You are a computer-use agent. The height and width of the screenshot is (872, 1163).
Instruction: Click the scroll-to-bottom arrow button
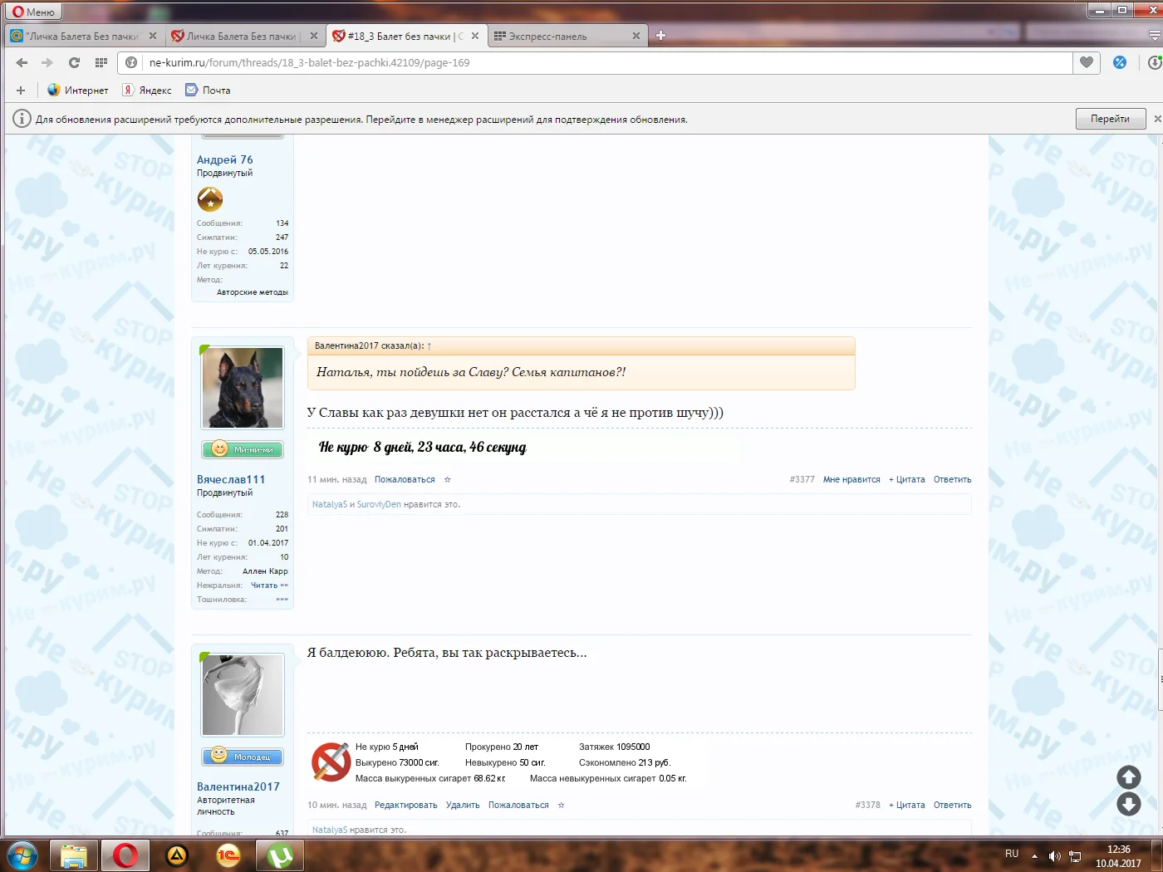click(x=1128, y=804)
